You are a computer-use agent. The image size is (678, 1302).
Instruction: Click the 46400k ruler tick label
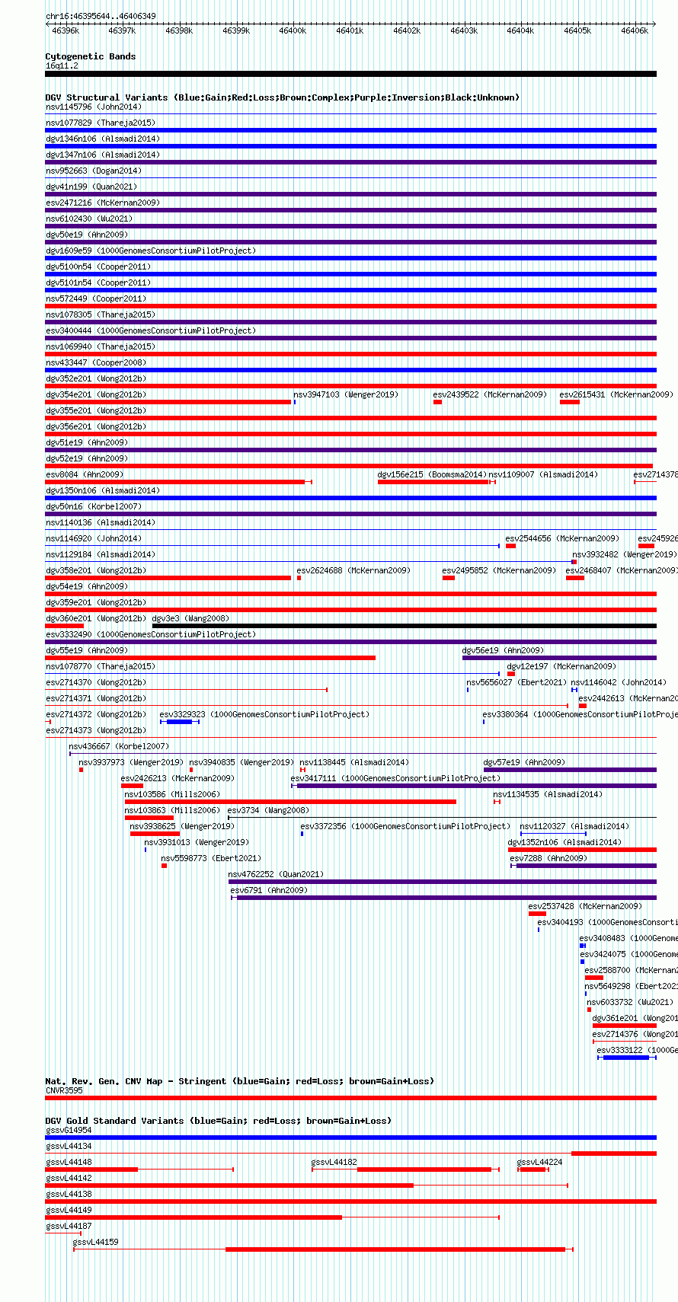pos(293,30)
